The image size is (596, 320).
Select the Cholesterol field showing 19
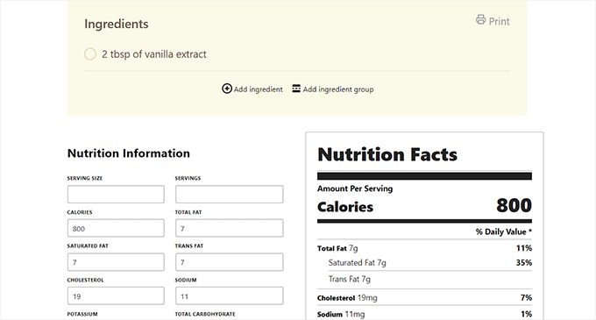pyautogui.click(x=116, y=295)
